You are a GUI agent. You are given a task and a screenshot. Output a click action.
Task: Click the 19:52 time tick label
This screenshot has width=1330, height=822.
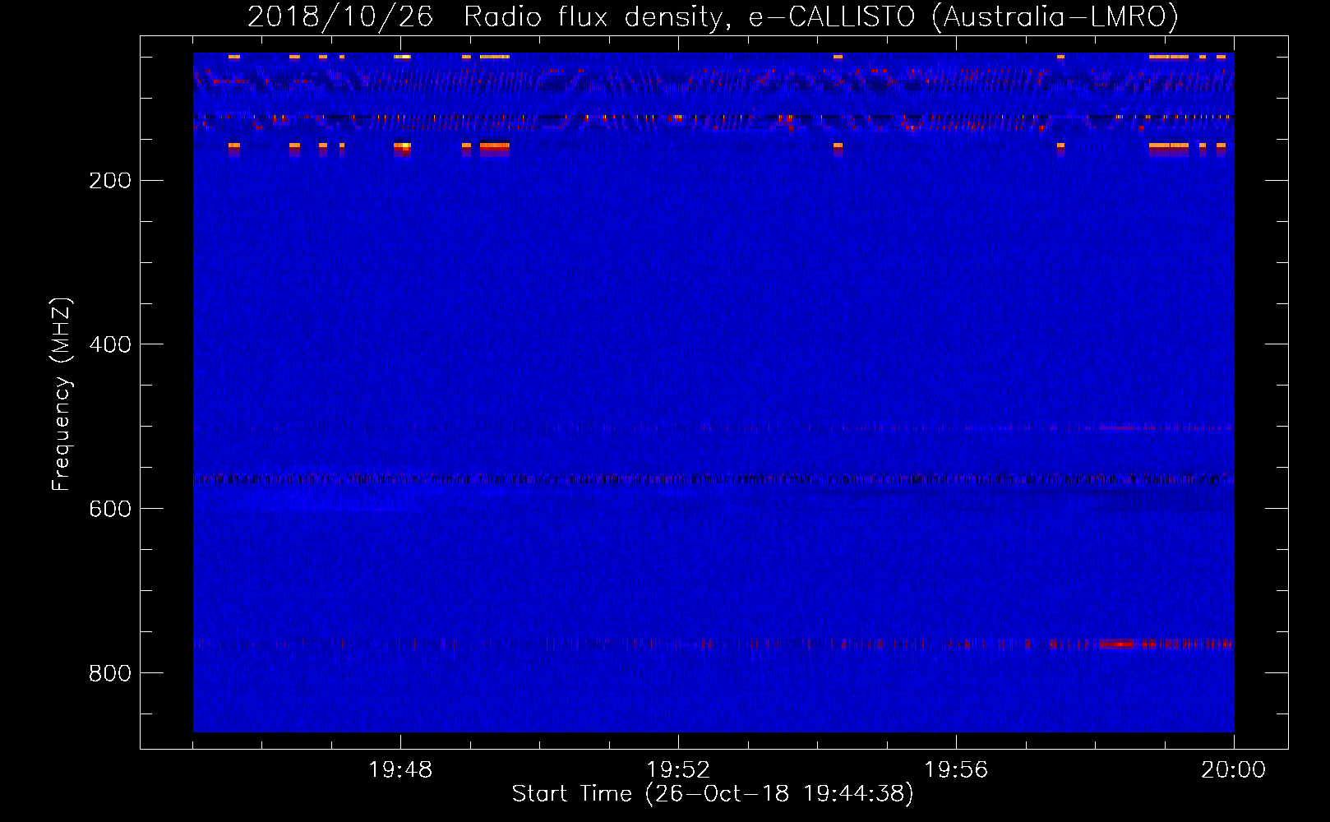coord(678,770)
